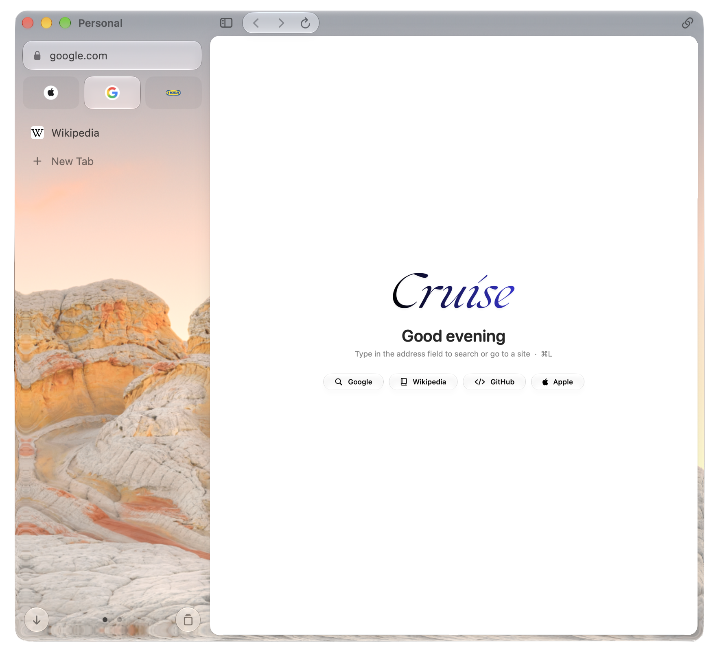This screenshot has height=653, width=713.
Task: Open the Wikipedia quick link
Action: pos(423,382)
